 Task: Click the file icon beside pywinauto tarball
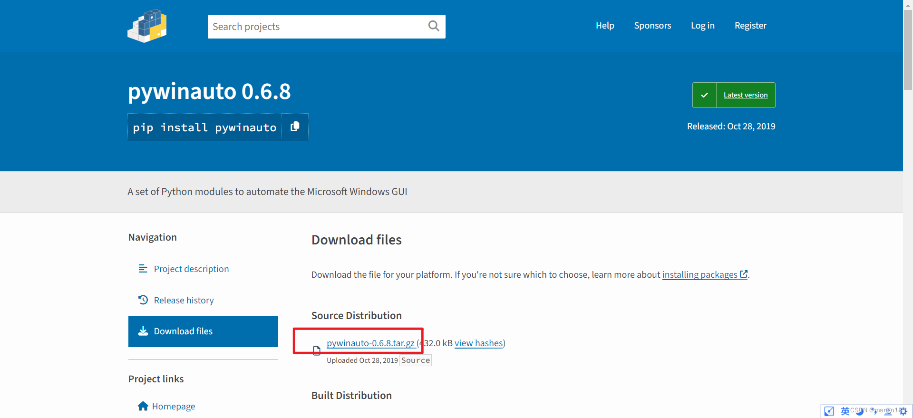pyautogui.click(x=317, y=350)
